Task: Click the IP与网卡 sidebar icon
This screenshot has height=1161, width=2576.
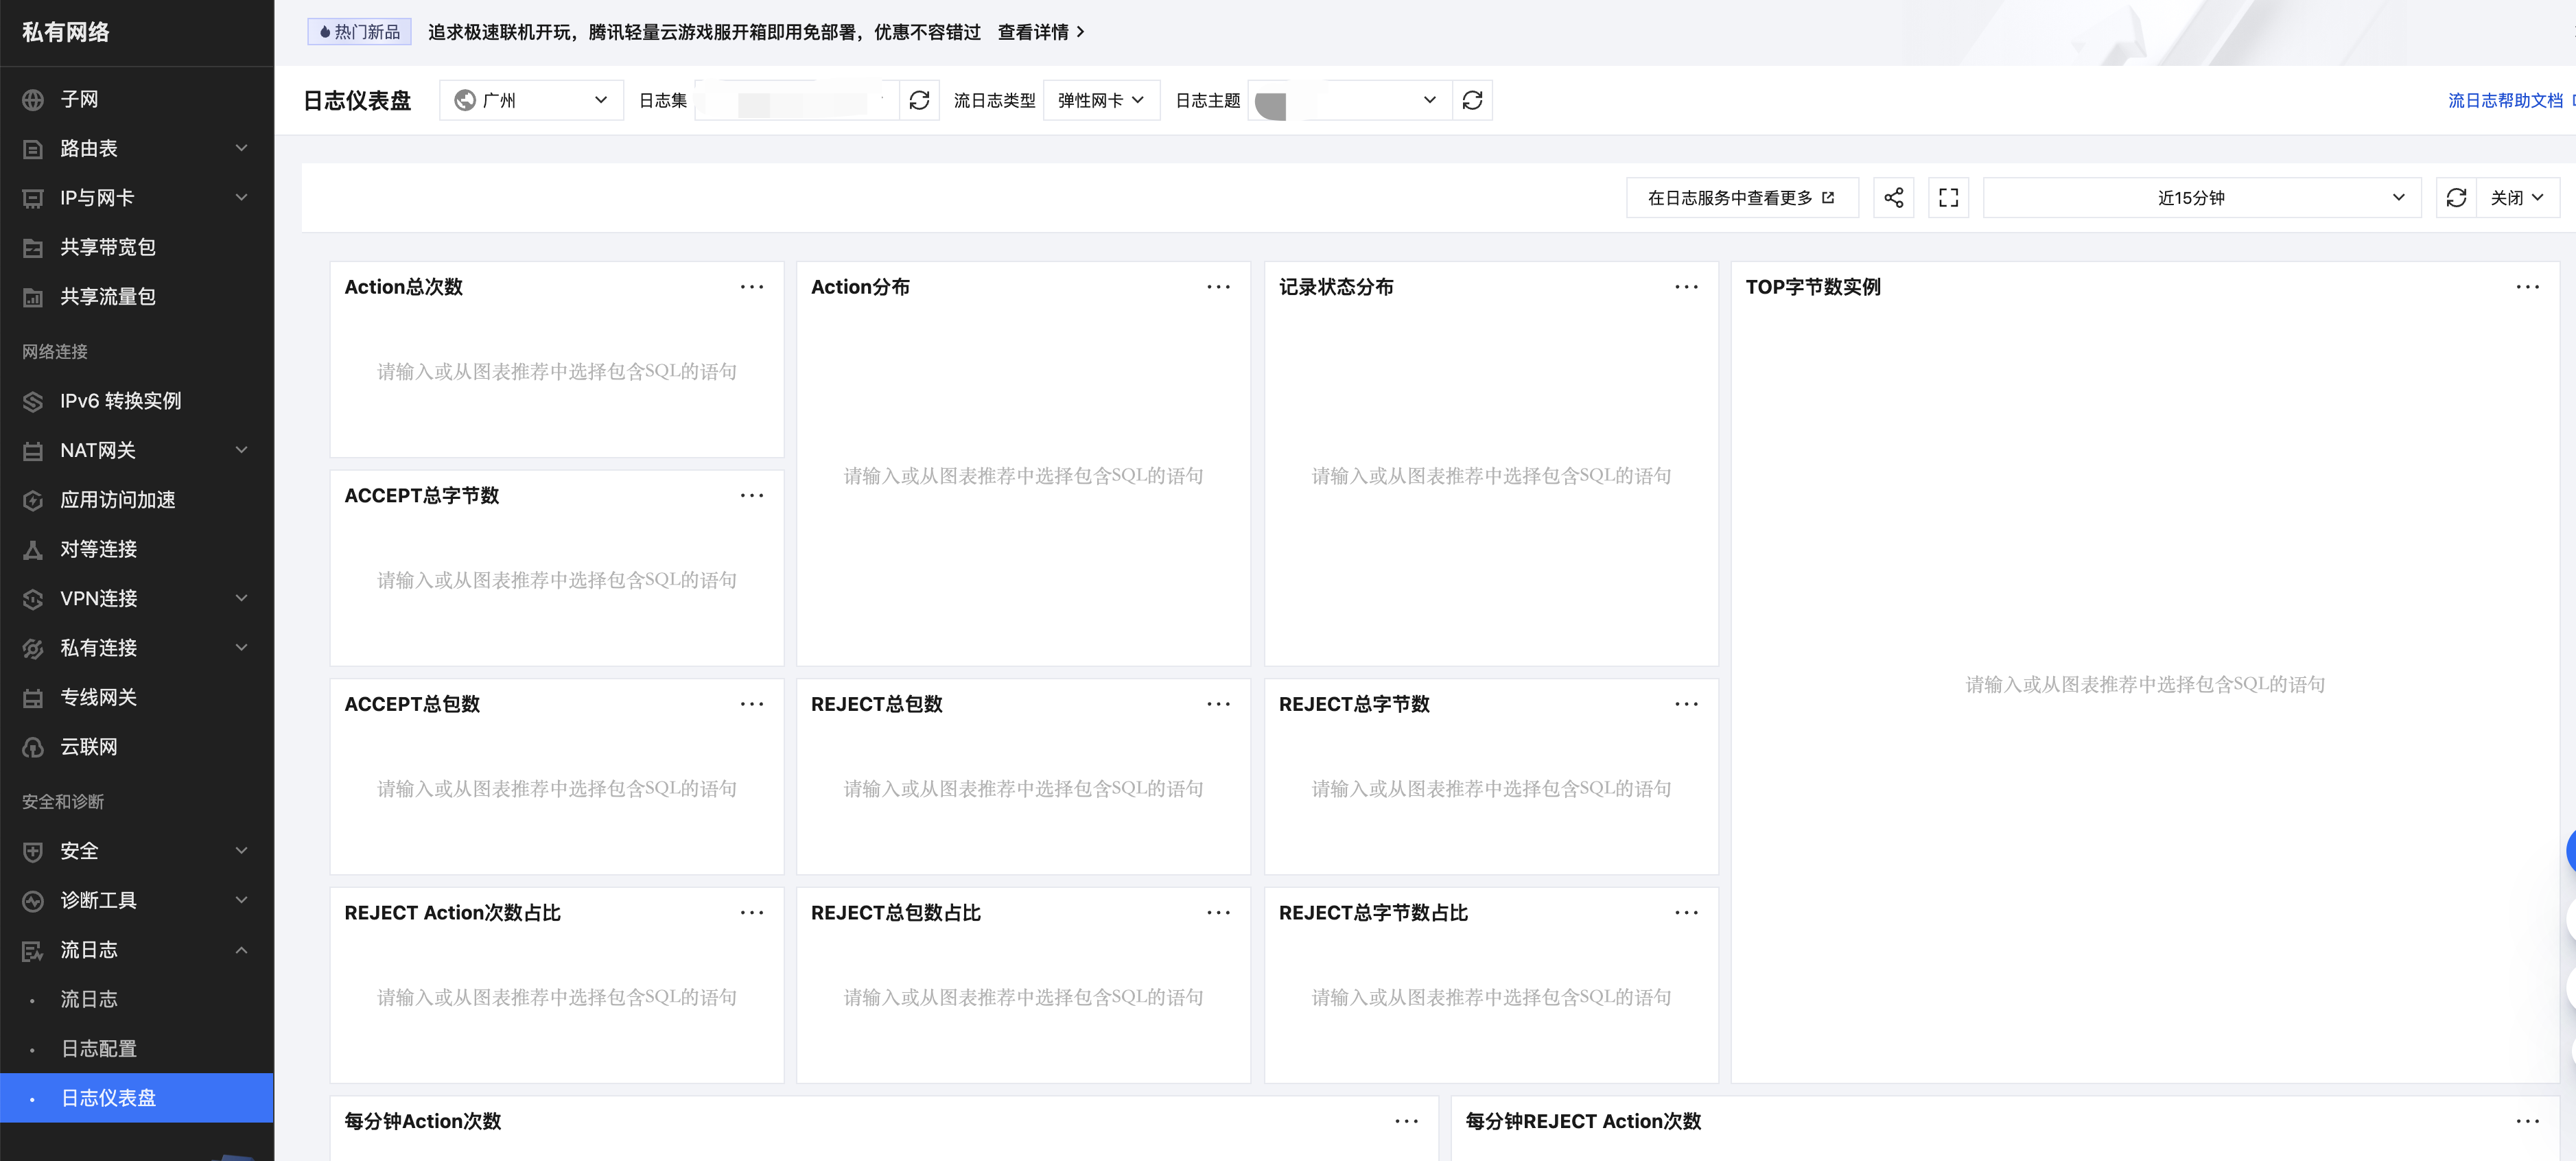Action: [33, 198]
